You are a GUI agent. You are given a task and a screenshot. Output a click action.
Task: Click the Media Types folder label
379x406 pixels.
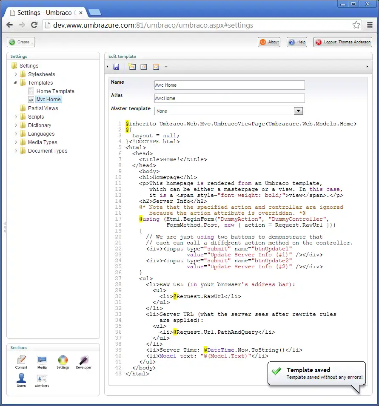tap(43, 142)
